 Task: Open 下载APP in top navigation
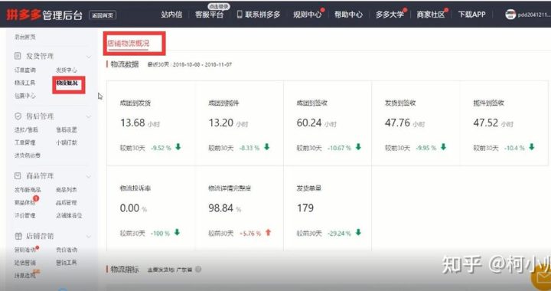point(471,15)
